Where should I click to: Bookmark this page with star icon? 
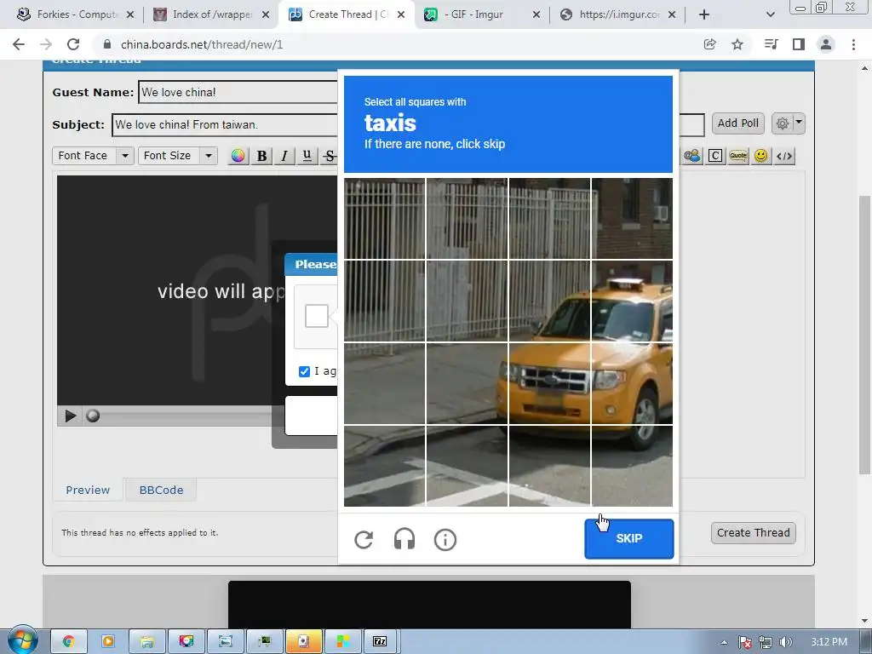[x=737, y=44]
